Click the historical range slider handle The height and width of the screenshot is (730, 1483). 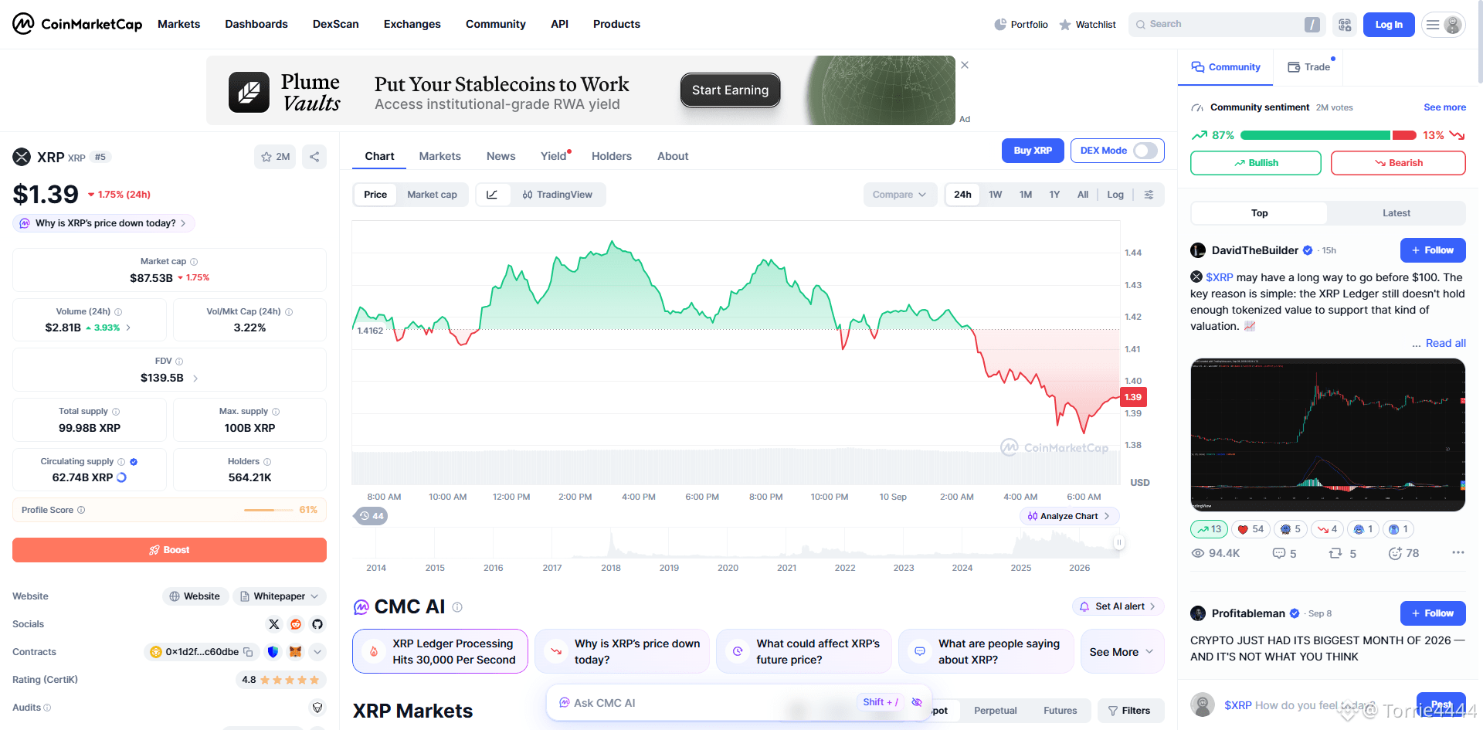point(1118,542)
